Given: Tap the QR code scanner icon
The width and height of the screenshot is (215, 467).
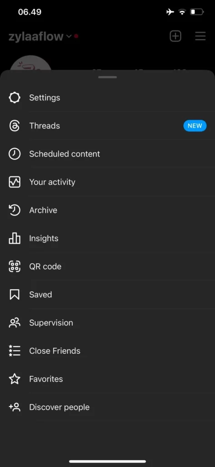Looking at the screenshot, I should pyautogui.click(x=15, y=266).
